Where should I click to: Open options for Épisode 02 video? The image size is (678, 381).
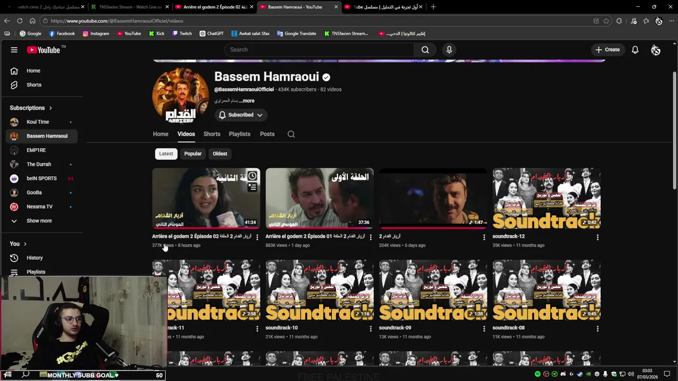click(257, 237)
